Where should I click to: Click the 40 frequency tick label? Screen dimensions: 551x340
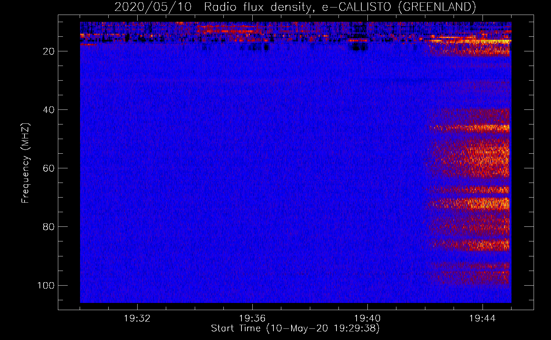(49, 110)
